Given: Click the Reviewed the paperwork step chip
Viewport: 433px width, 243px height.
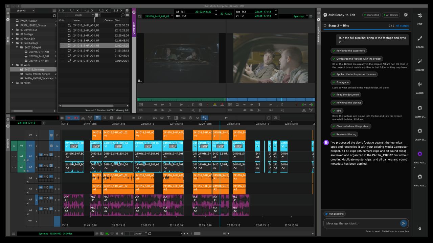Looking at the screenshot, I should [x=348, y=50].
